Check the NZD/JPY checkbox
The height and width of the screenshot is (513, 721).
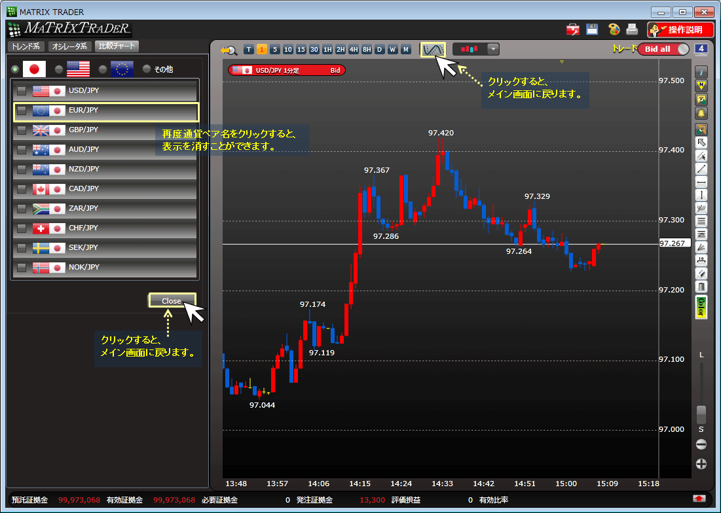coord(22,169)
